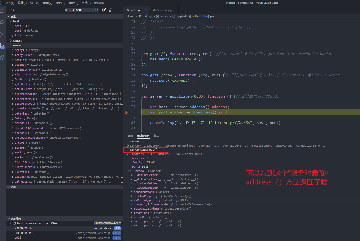Expand the global: global variable

point(13,177)
